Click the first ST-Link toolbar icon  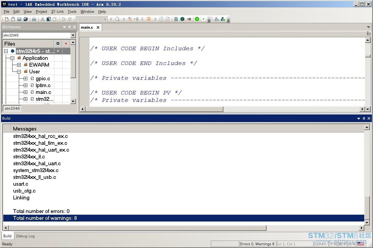click(217, 19)
